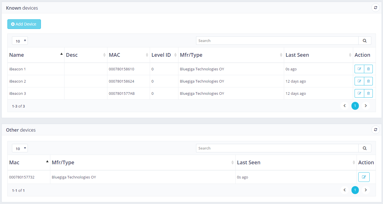Delete the iBeacon 3 device

pyautogui.click(x=368, y=93)
